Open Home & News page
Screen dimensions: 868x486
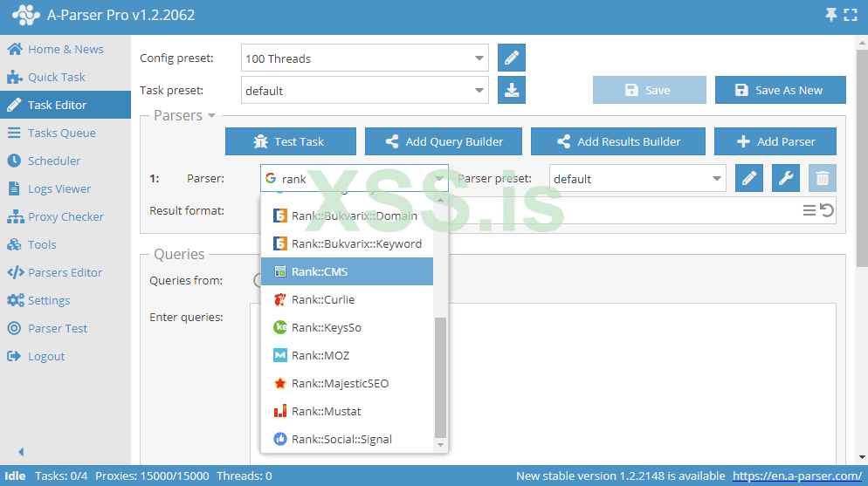(65, 49)
